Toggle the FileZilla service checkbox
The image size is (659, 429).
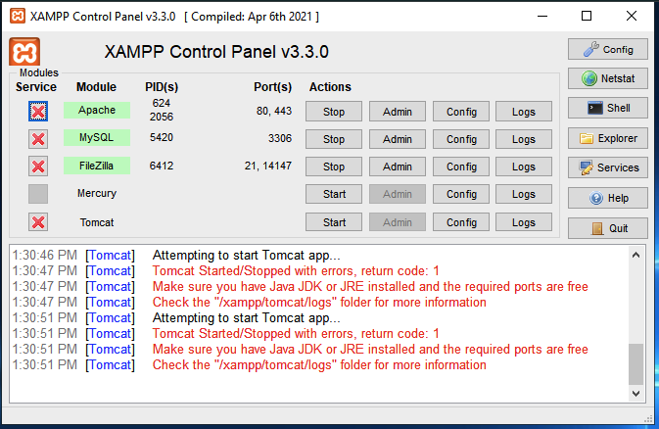(x=38, y=167)
